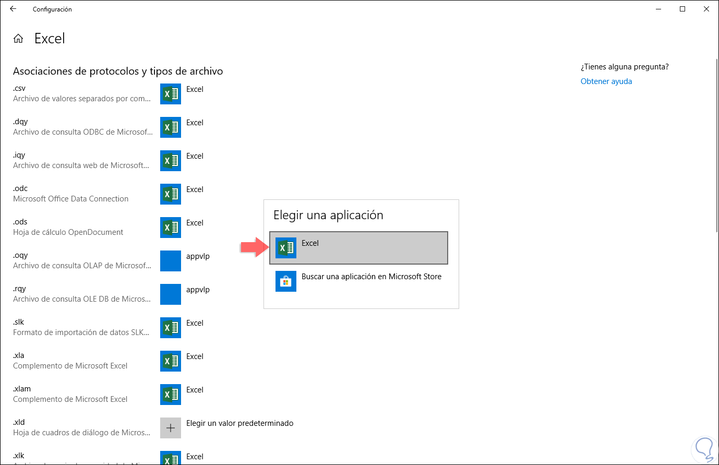
Task: Click the blank appvlp icon for .rqy
Action: click(x=171, y=294)
